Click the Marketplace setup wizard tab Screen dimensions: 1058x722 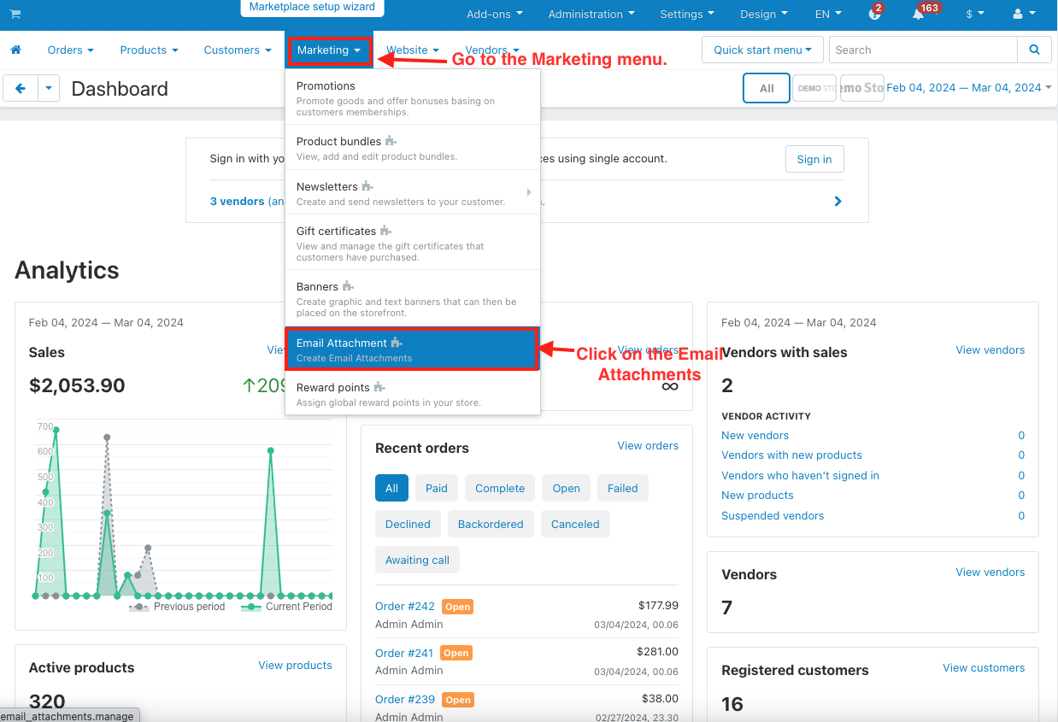coord(312,7)
